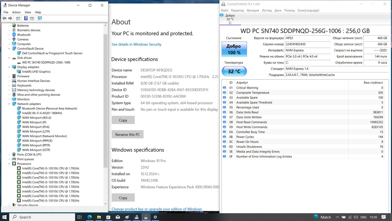Select the Biometric devices fingerprint icon
This screenshot has height=221, width=392.
(x=14, y=30)
